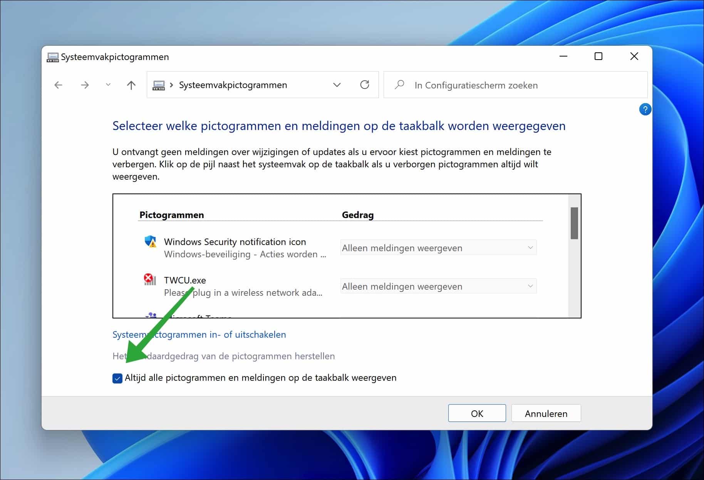This screenshot has height=480, width=704.
Task: Open help via the question mark icon
Action: 645,109
